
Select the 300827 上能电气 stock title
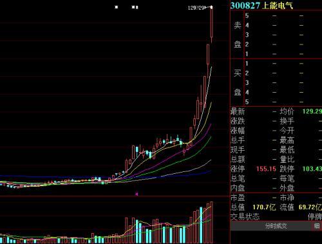pyautogui.click(x=261, y=6)
